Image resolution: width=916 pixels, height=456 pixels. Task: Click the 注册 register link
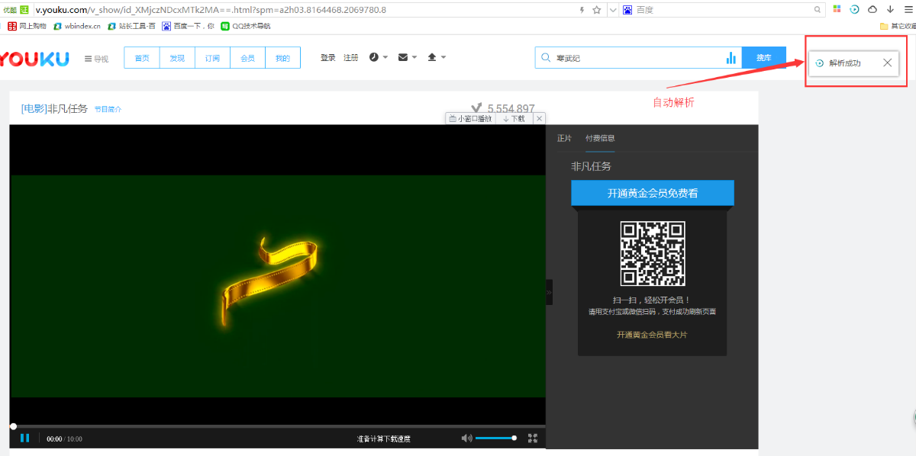[x=350, y=58]
